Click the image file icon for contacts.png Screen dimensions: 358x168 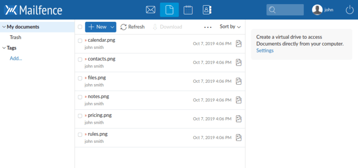pos(239,62)
